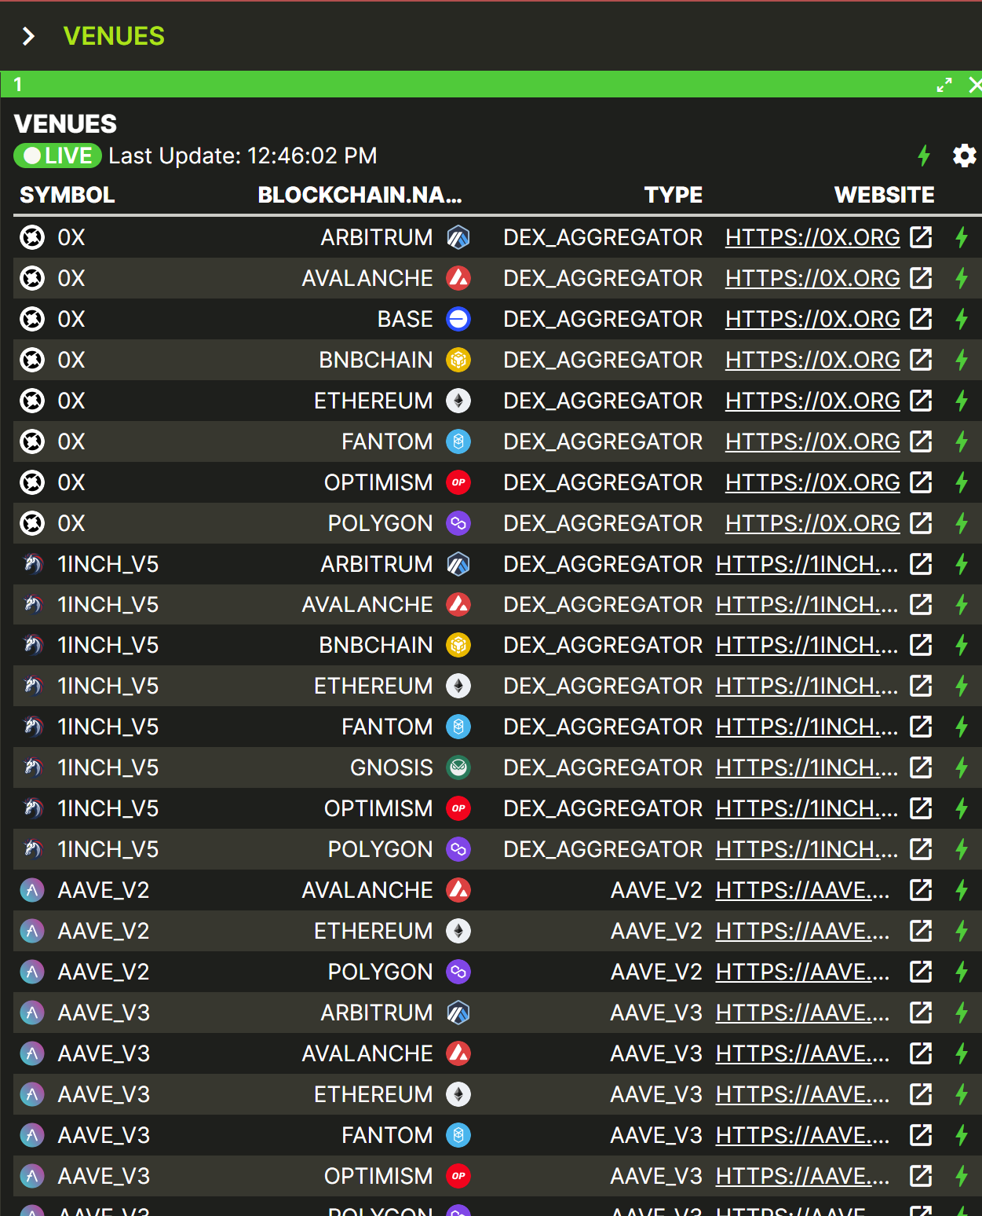Click Base chain icon in 0X row

pyautogui.click(x=458, y=319)
